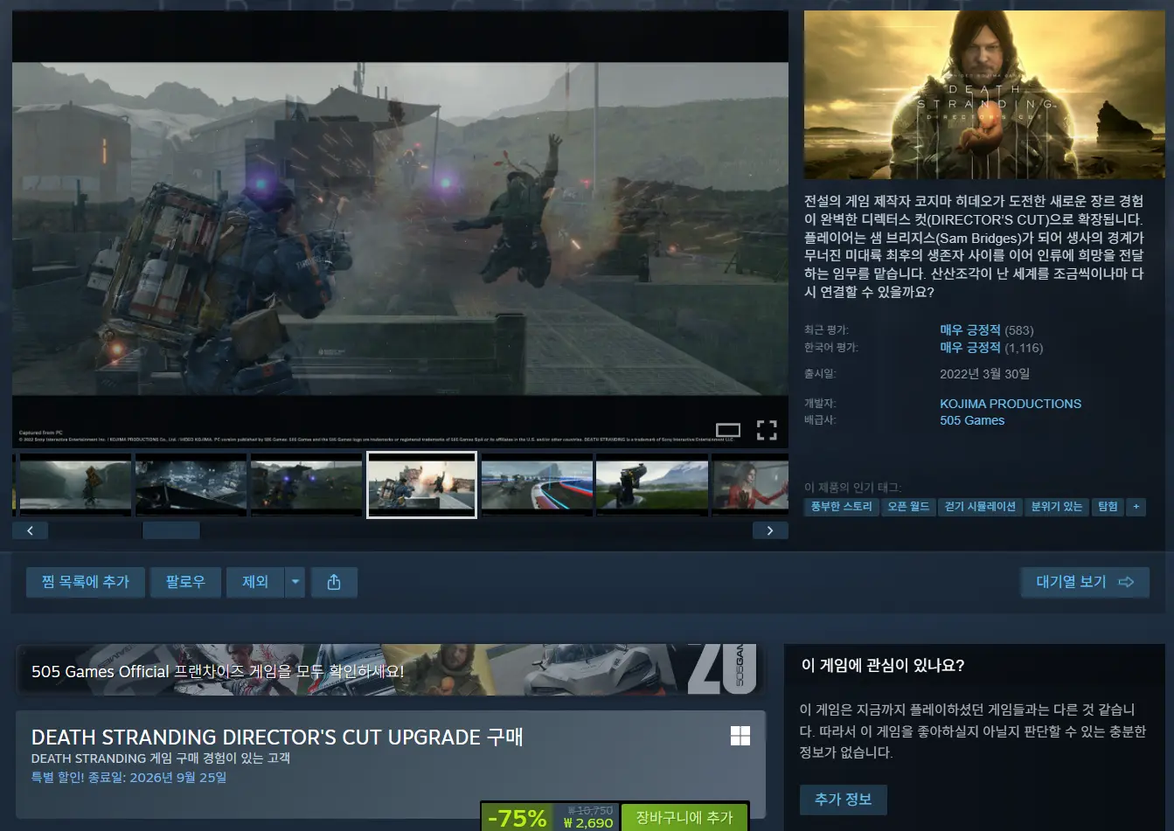Click the -75% discount badge
This screenshot has width=1174, height=831.
518,818
